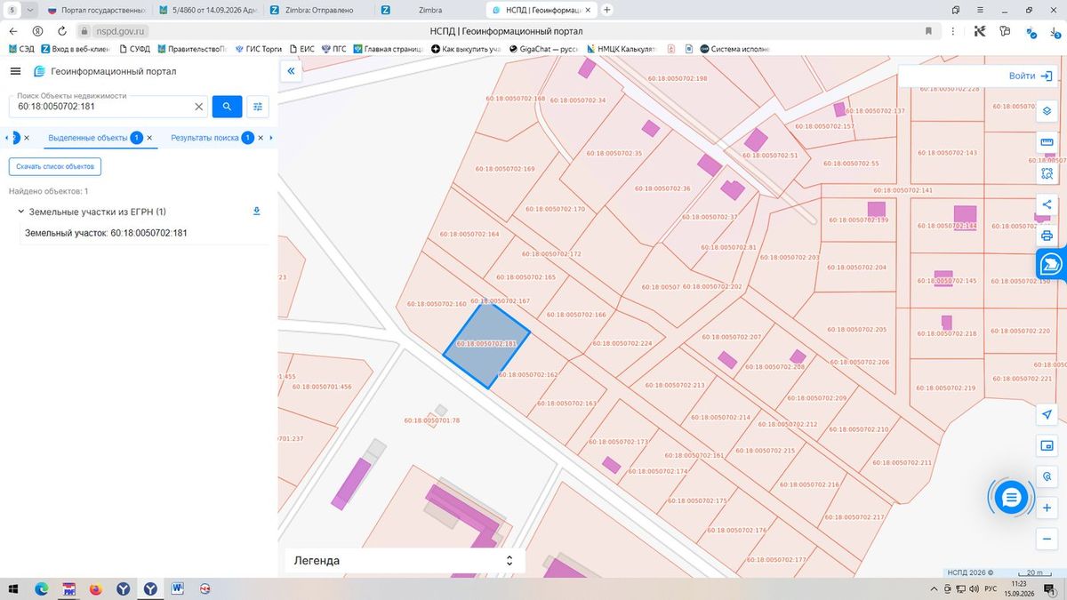The width and height of the screenshot is (1067, 600).
Task: Open the hamburger menu of Геоинформационный портал
Action: 15,71
